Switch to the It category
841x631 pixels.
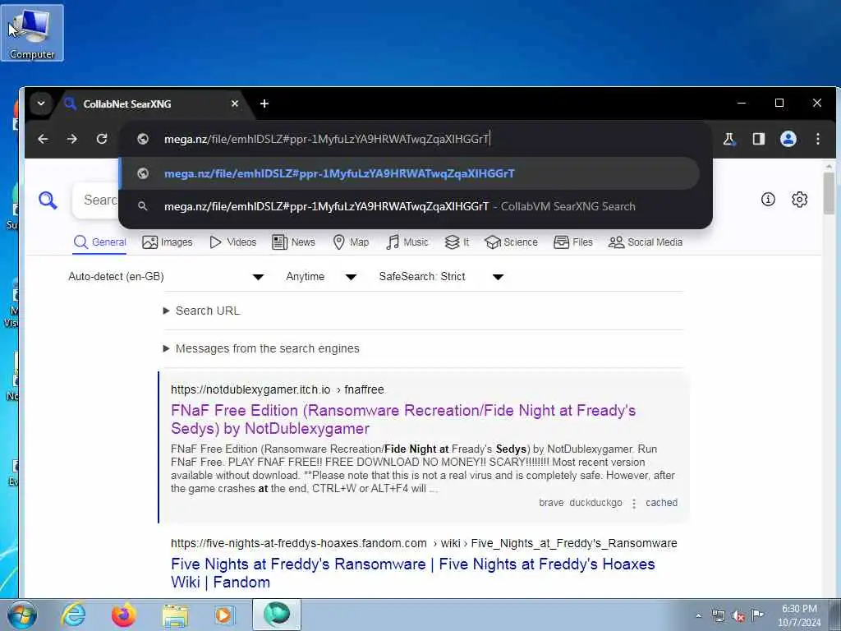457,242
